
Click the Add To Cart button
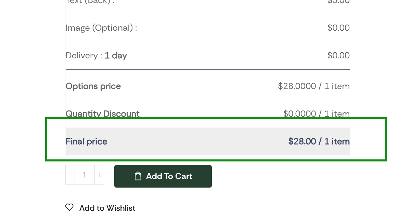click(x=163, y=176)
